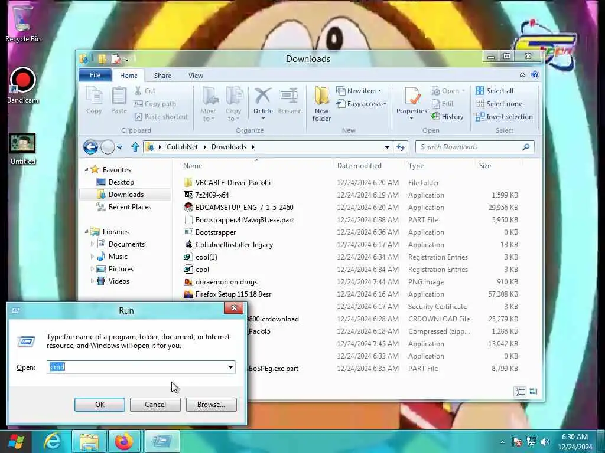Select the 7z2409-x64 application

pos(212,195)
